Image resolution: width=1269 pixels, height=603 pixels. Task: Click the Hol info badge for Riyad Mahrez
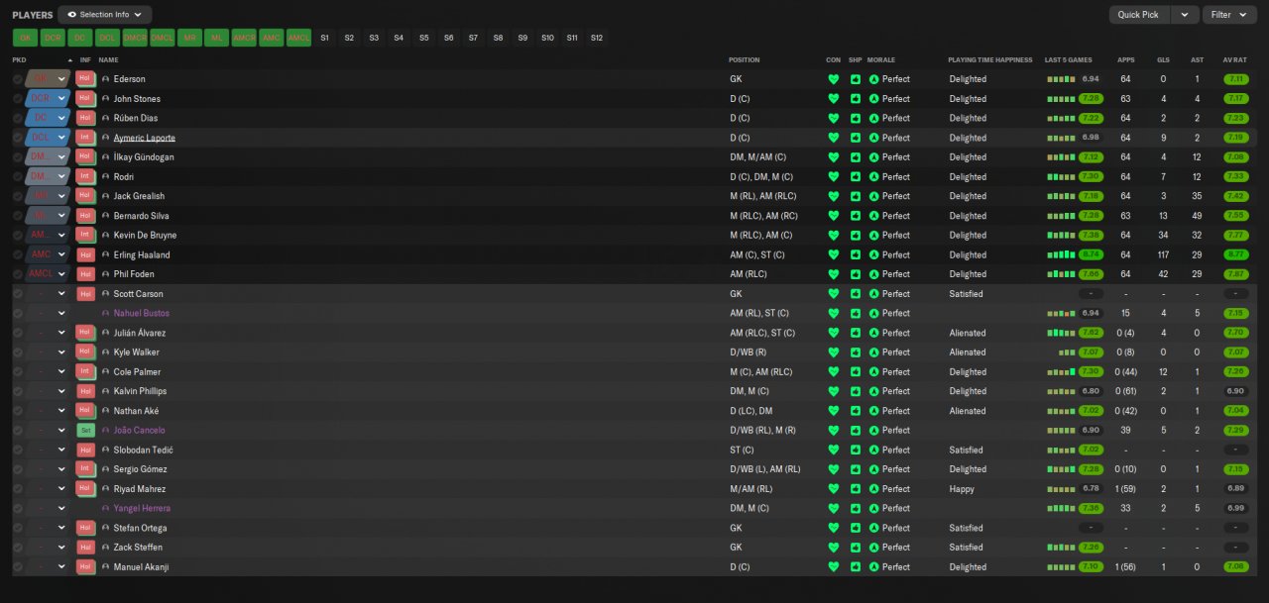(84, 489)
